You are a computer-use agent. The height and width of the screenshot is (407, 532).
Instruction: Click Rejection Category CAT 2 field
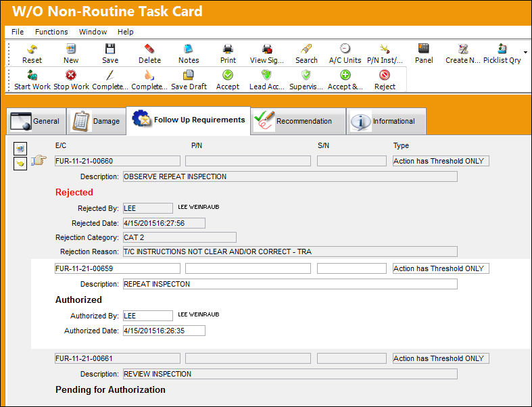pyautogui.click(x=180, y=237)
